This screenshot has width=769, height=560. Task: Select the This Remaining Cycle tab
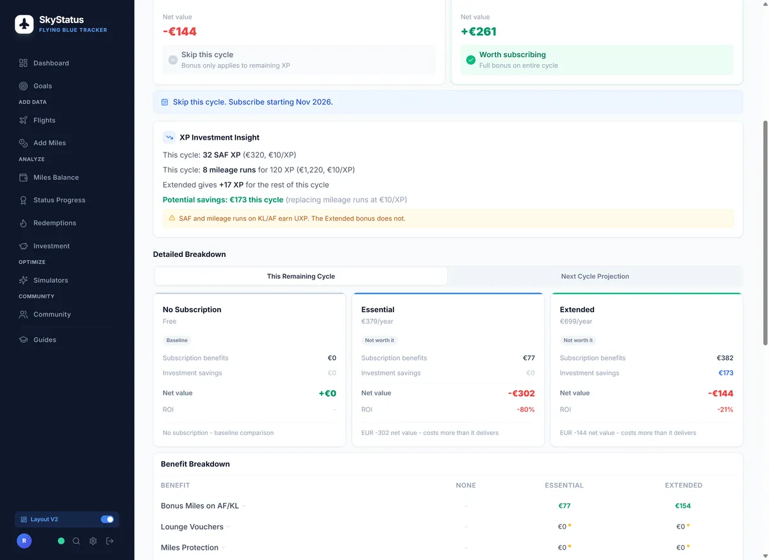(x=301, y=276)
